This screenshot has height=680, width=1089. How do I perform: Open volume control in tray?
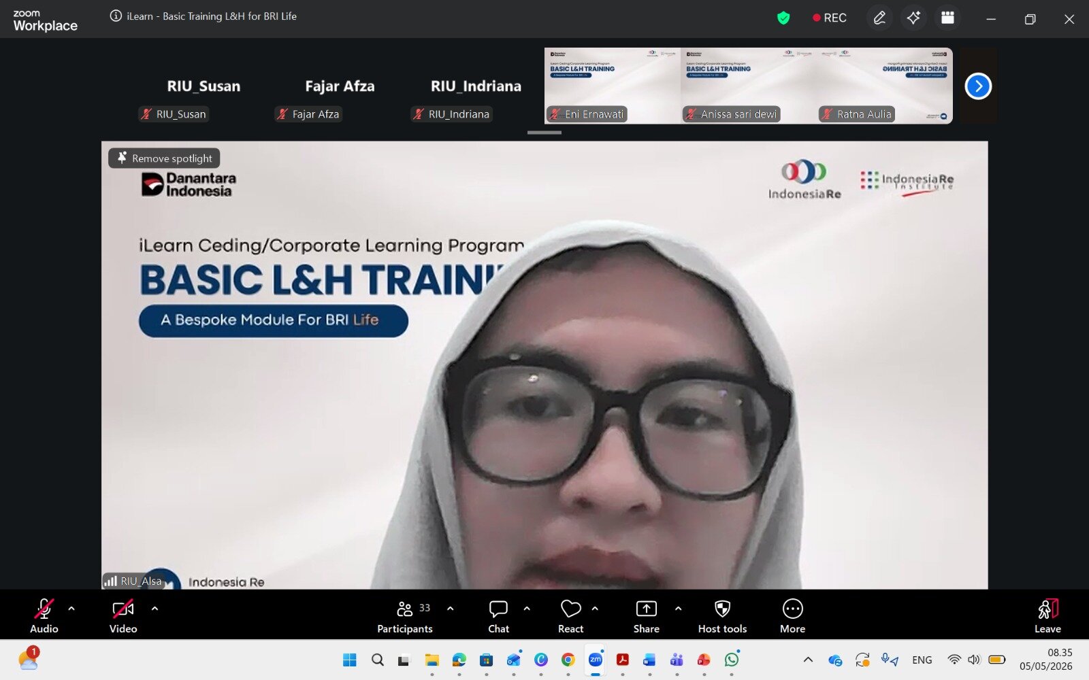[x=974, y=660]
